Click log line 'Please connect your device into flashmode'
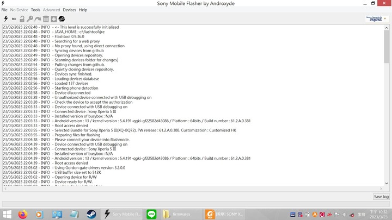 92,140
